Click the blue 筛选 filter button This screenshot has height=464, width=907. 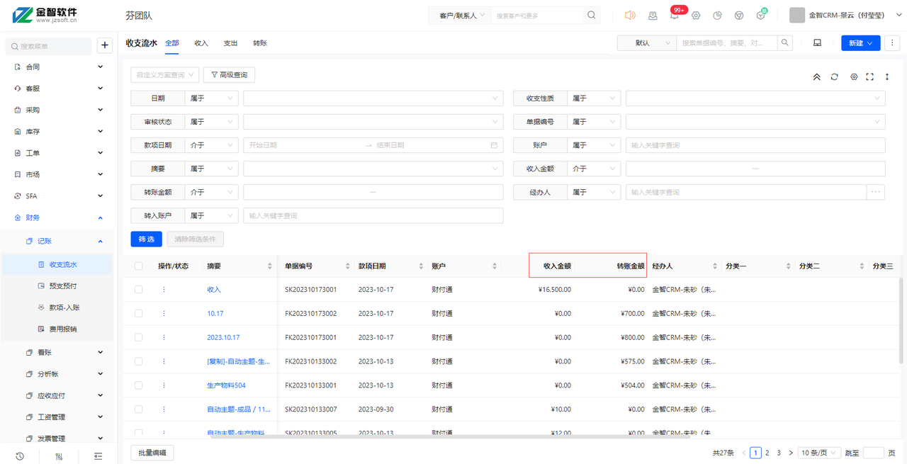(x=147, y=239)
